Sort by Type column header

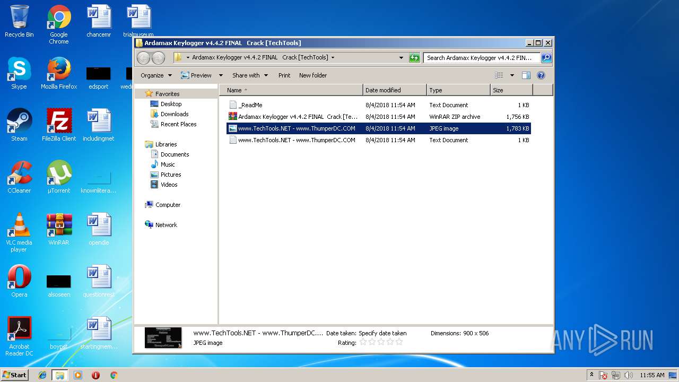(458, 90)
